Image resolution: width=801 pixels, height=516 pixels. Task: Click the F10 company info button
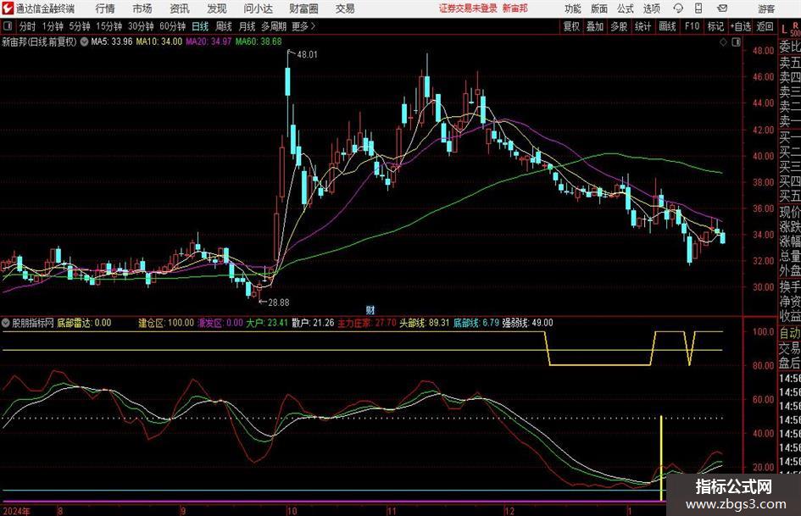(693, 26)
